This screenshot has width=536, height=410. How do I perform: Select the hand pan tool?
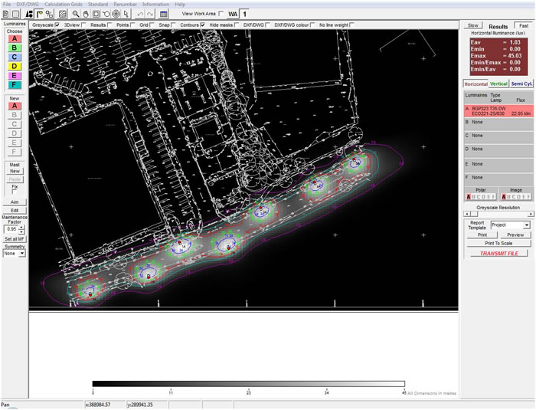click(x=86, y=14)
